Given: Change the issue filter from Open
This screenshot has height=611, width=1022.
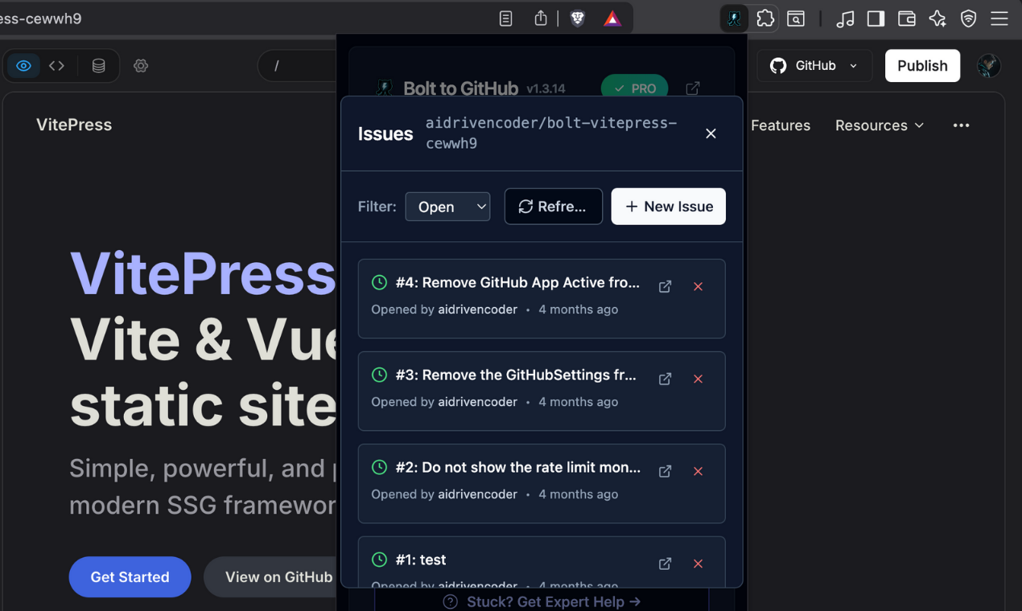Looking at the screenshot, I should click(447, 207).
